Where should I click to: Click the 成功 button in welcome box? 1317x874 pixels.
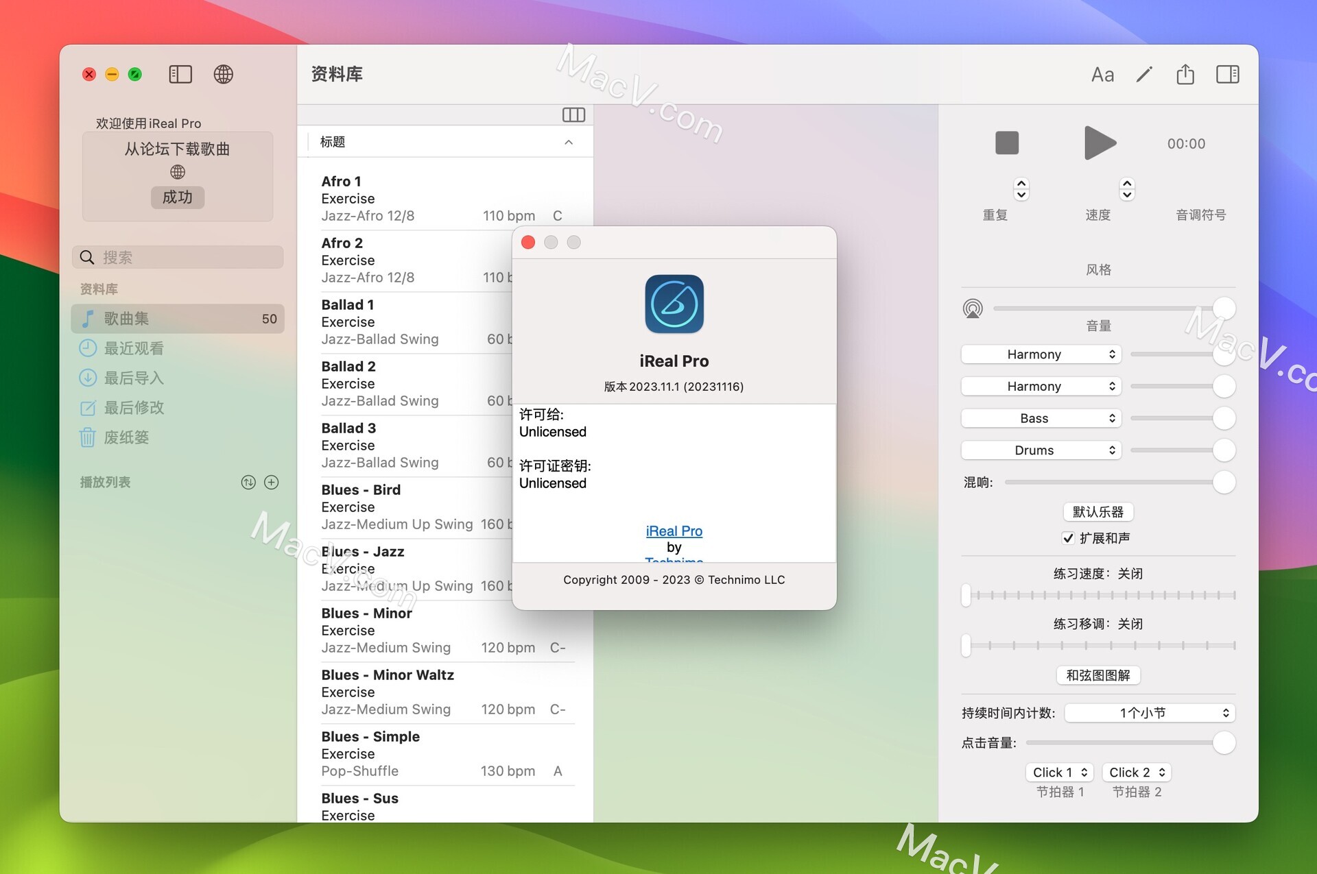coord(178,197)
